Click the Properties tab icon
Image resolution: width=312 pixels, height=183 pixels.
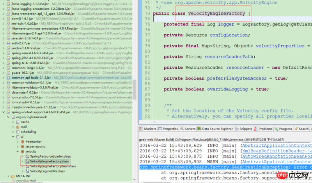[x=160, y=129]
